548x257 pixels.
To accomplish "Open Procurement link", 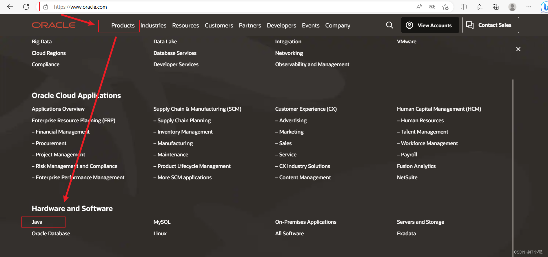I will 49,143.
